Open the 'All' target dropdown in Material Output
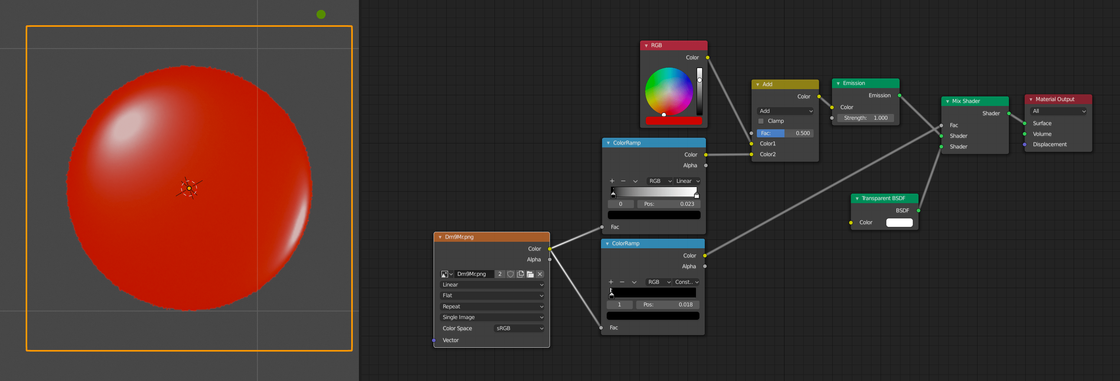 [x=1058, y=111]
